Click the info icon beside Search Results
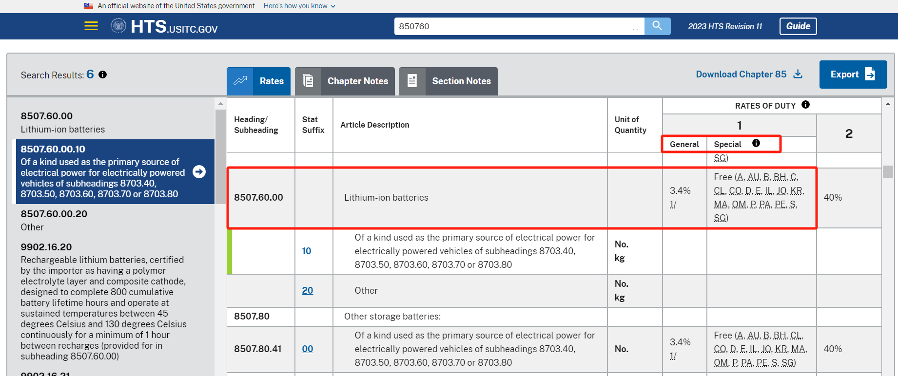Image resolution: width=898 pixels, height=376 pixels. pos(102,75)
